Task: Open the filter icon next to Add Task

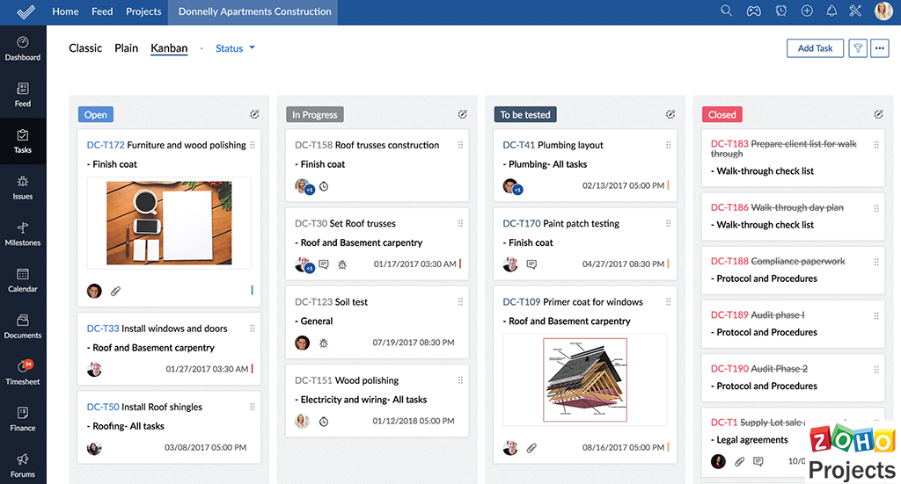Action: pos(858,48)
